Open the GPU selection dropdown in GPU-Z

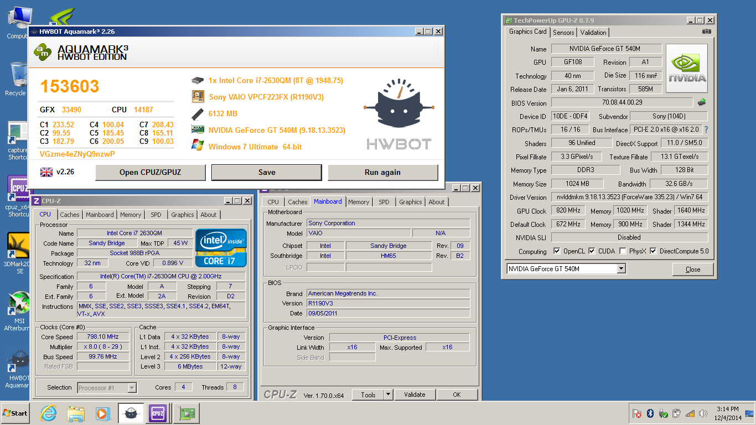coord(621,269)
